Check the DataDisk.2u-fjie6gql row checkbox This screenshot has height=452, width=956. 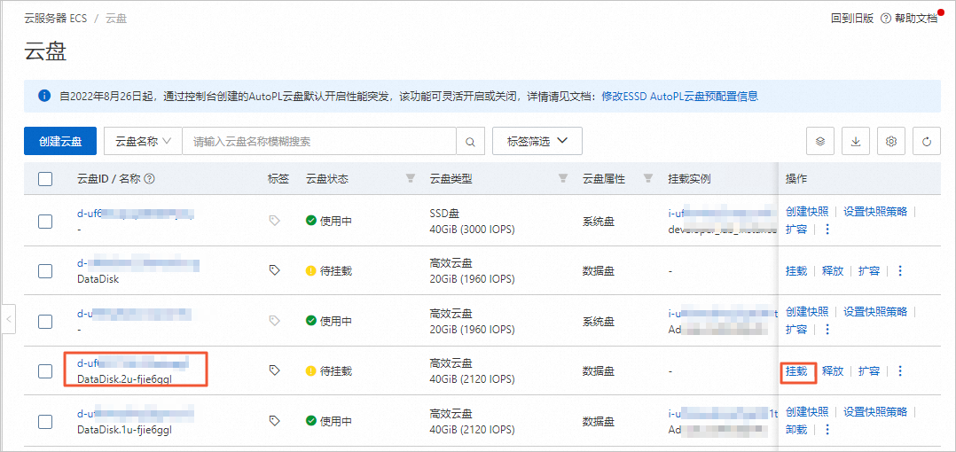tap(45, 371)
